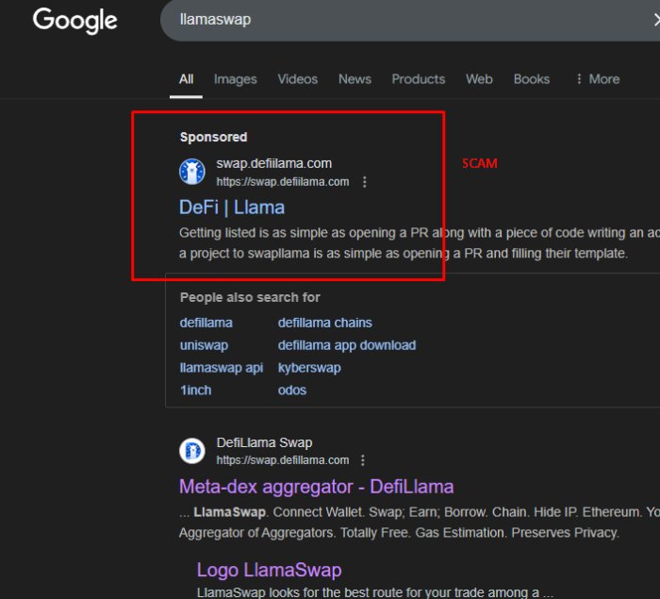
Task: Open Meta-dex aggregator - DefiLlama result
Action: (x=317, y=487)
